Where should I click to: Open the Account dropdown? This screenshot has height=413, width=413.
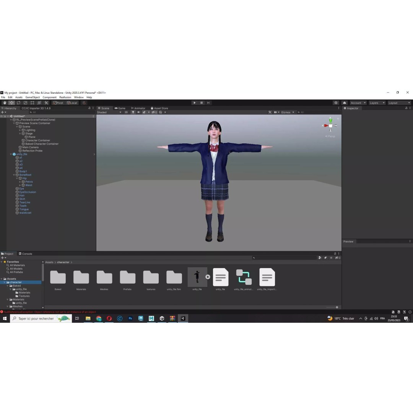point(358,103)
